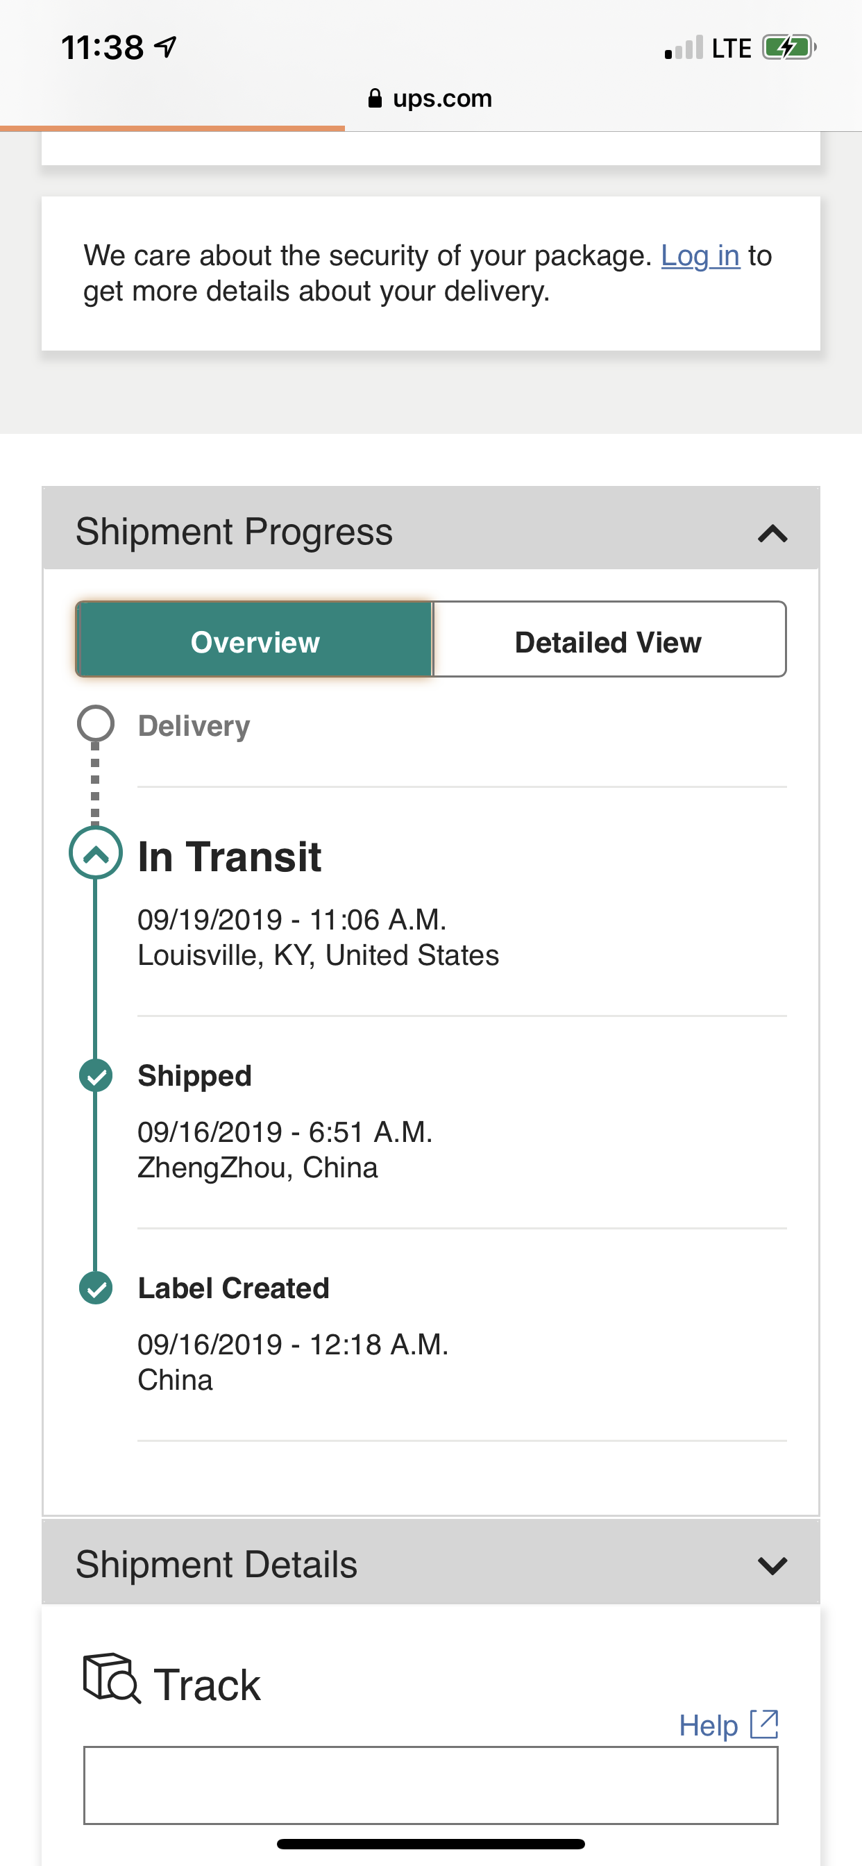Image resolution: width=862 pixels, height=1866 pixels.
Task: Click the Shipped green checkmark icon
Action: (96, 1076)
